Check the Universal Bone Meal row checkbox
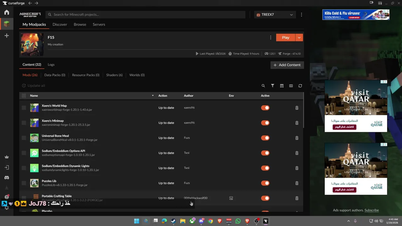Image resolution: width=402 pixels, height=226 pixels. (x=24, y=138)
